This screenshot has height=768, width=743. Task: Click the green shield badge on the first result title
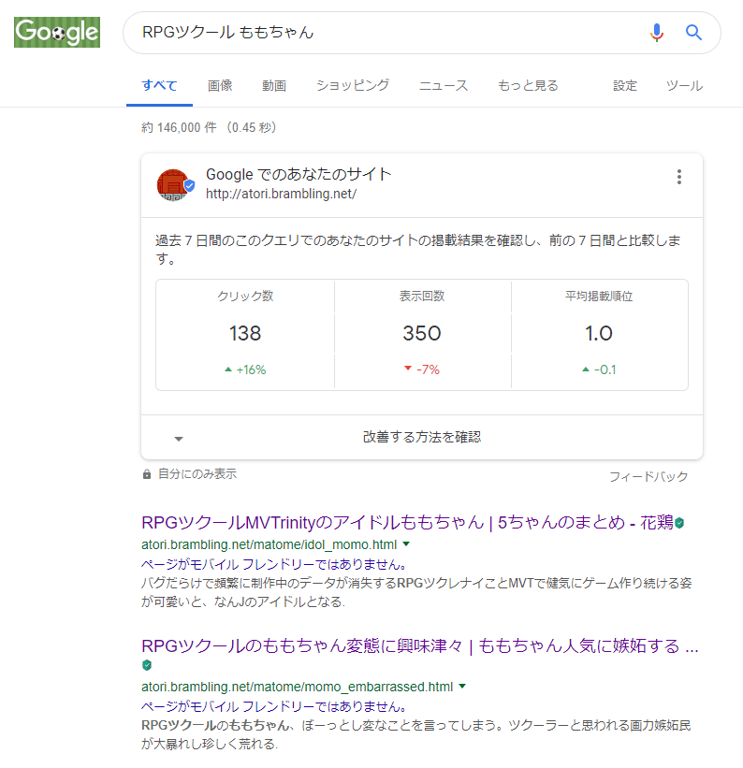pos(679,523)
